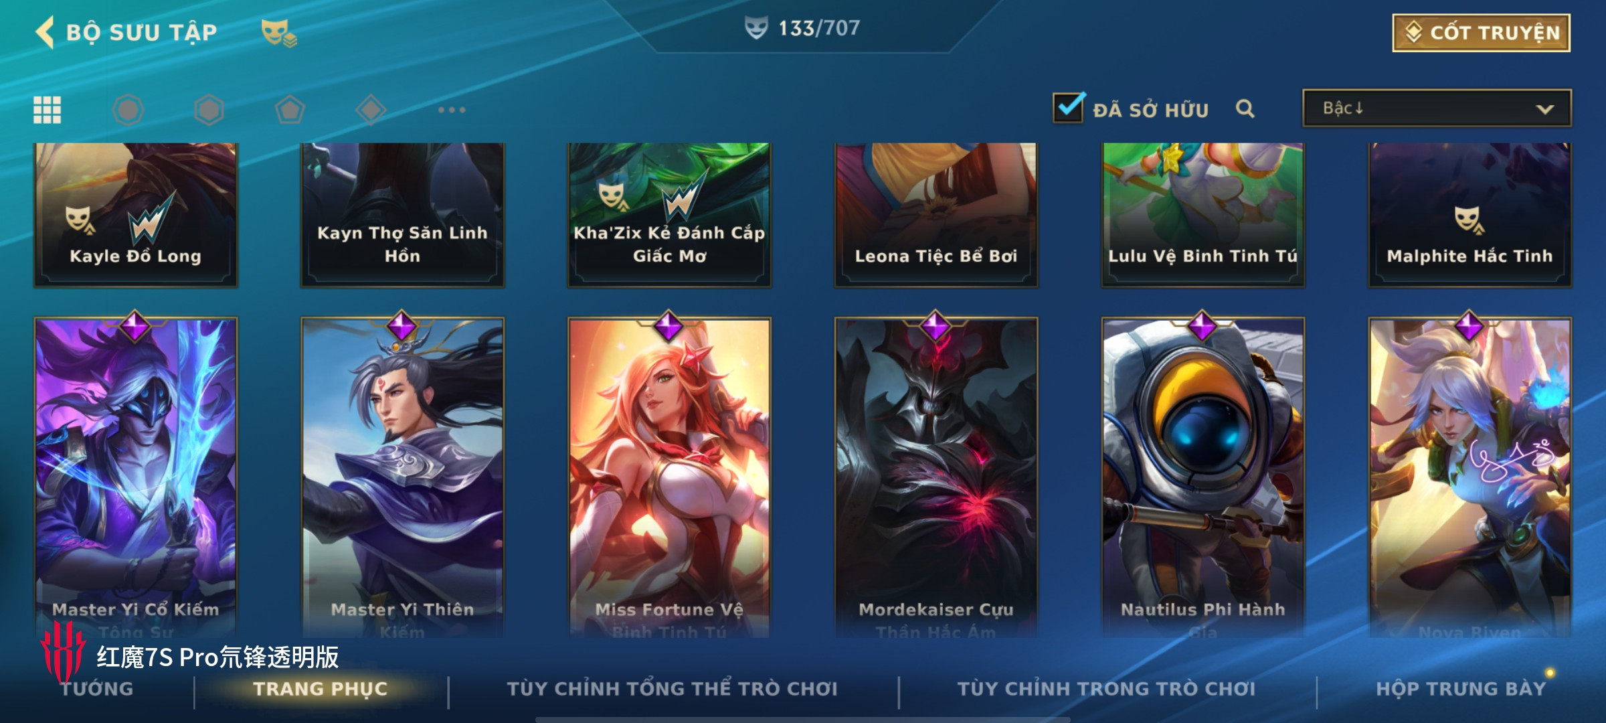Open Tùy Chỉnh Tổng Thể Trò Chơi tab
This screenshot has width=1606, height=723.
[673, 689]
